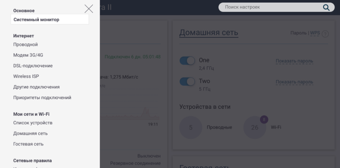Open Wireless ISP page
Screen dimensions: 340x168
[x=26, y=76]
